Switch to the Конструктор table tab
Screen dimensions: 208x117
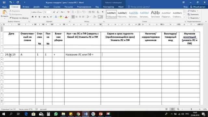(x=109, y=7)
